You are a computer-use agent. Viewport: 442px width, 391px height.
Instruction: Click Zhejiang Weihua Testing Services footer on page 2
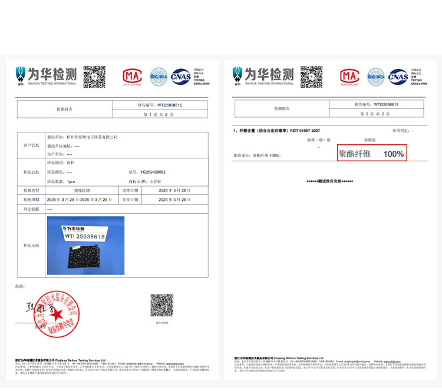[x=279, y=358]
